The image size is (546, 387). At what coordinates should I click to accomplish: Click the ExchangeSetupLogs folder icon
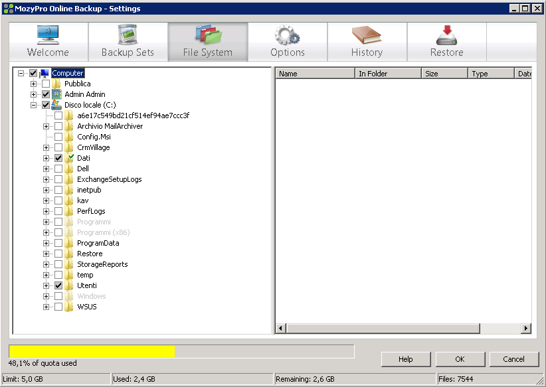coord(69,179)
